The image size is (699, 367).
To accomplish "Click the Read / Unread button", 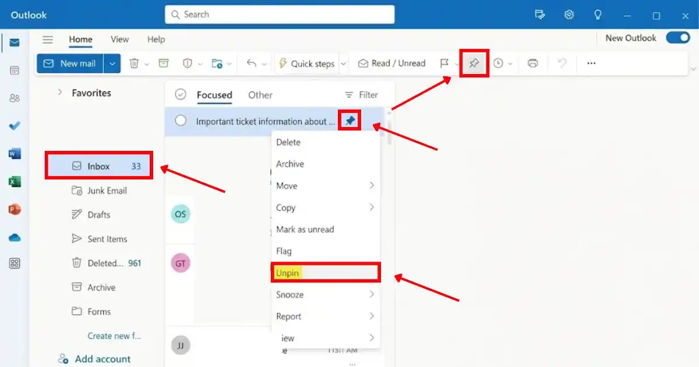I will [391, 63].
